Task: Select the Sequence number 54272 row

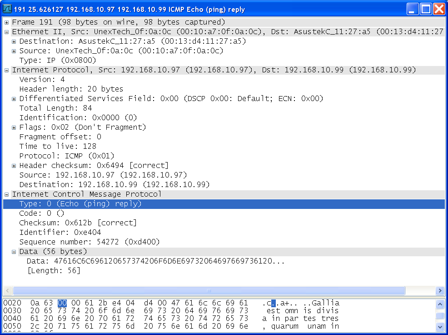Action: click(x=90, y=242)
